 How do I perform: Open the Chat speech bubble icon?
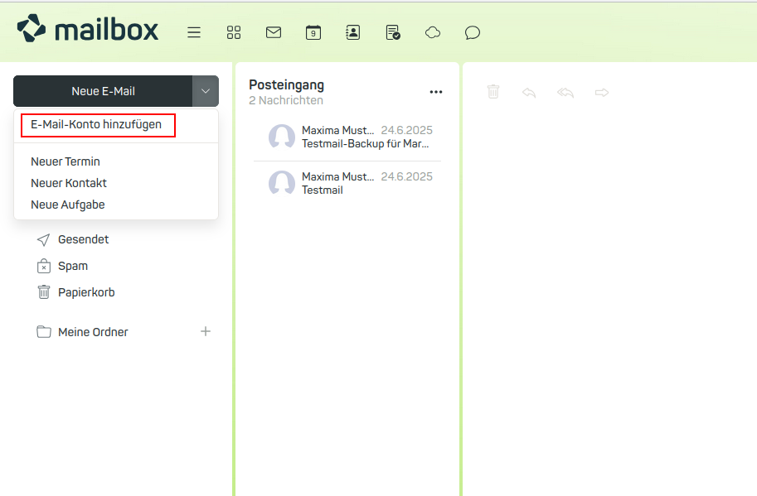(472, 33)
